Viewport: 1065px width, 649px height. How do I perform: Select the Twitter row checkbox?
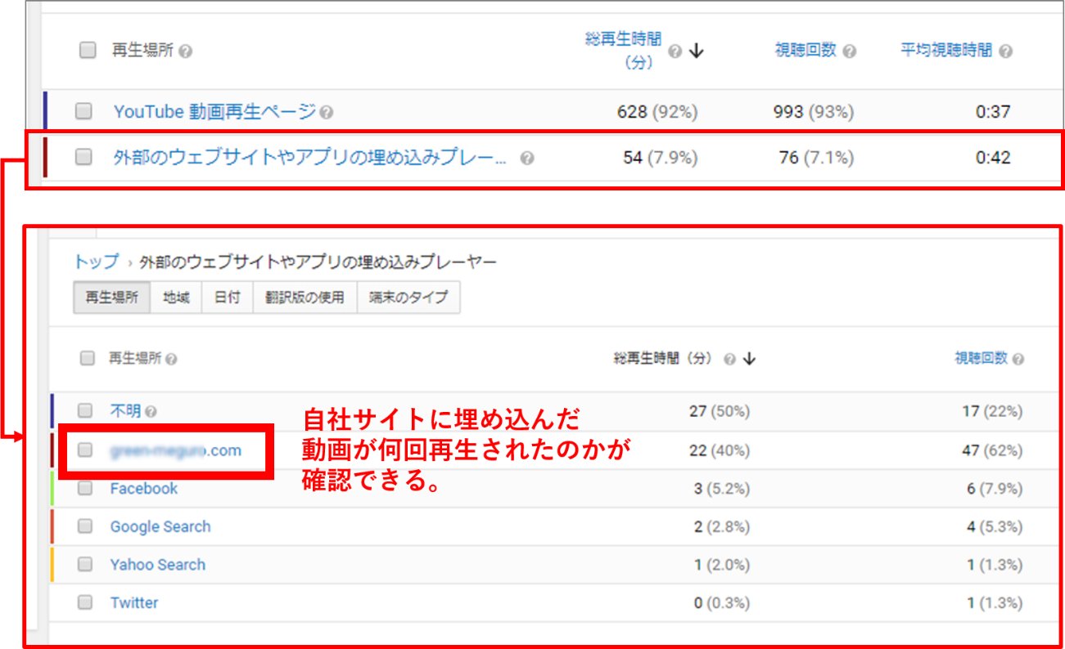pyautogui.click(x=85, y=602)
